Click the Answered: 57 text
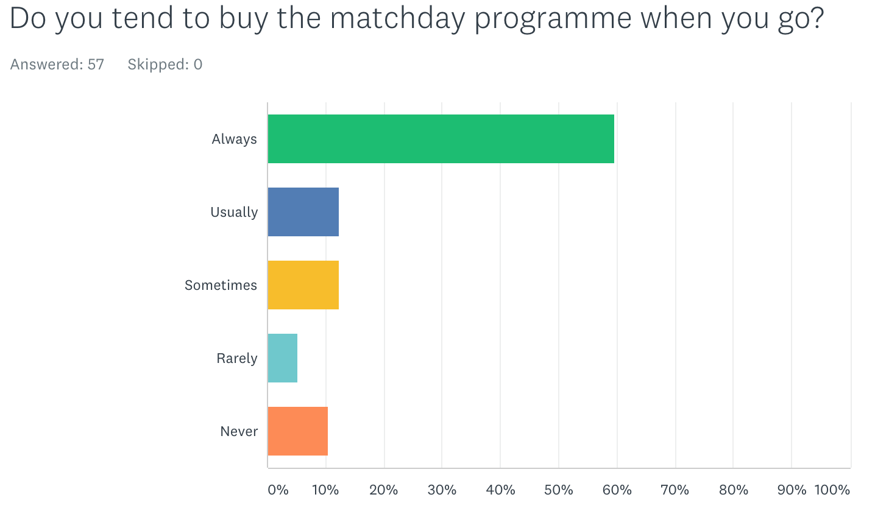The height and width of the screenshot is (514, 875). (57, 65)
